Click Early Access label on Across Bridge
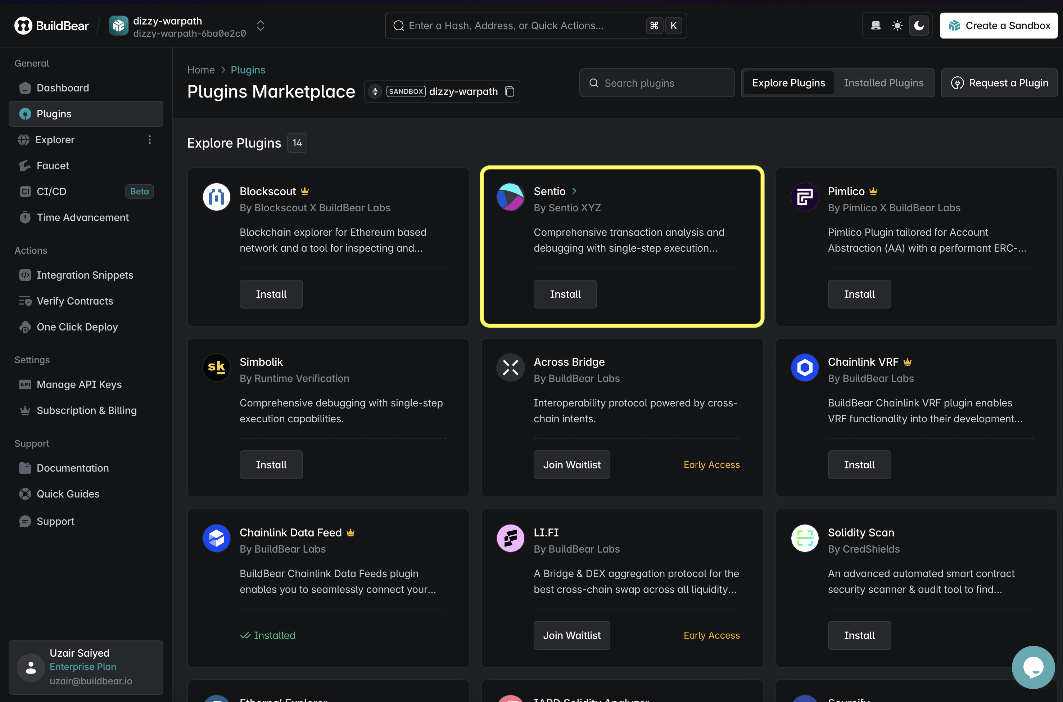Viewport: 1063px width, 702px height. [x=711, y=465]
